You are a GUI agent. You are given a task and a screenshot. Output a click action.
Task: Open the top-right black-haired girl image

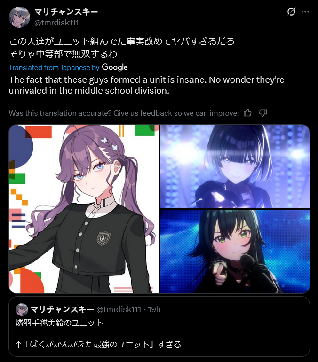(235, 166)
